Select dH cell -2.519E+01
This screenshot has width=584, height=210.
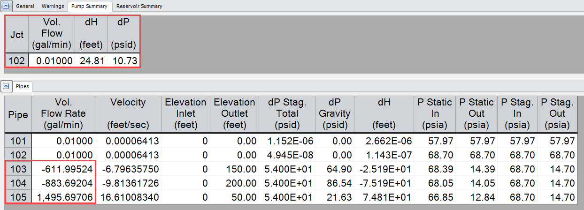point(384,169)
